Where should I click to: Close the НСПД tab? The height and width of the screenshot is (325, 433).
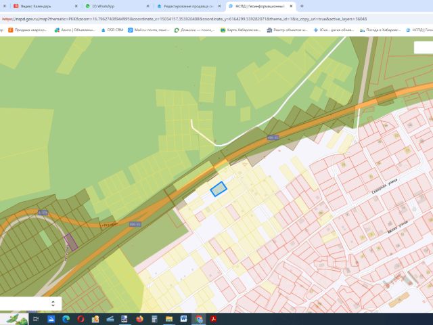[x=291, y=6]
